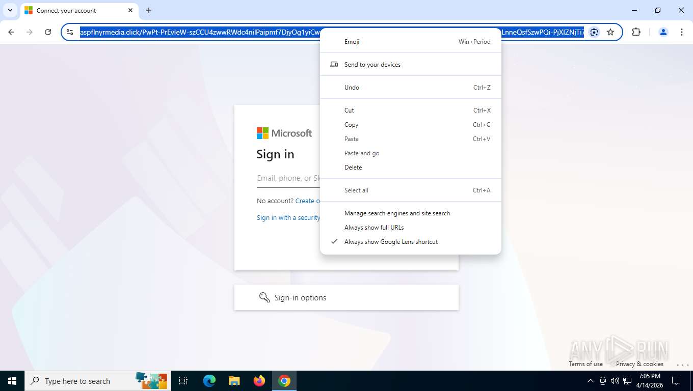Select the Connect your account tab

(78, 11)
